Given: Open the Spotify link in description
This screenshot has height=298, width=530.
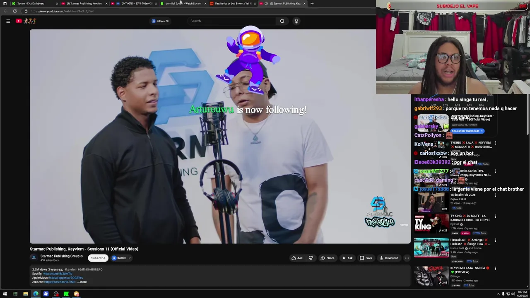Looking at the screenshot, I should pos(57,274).
